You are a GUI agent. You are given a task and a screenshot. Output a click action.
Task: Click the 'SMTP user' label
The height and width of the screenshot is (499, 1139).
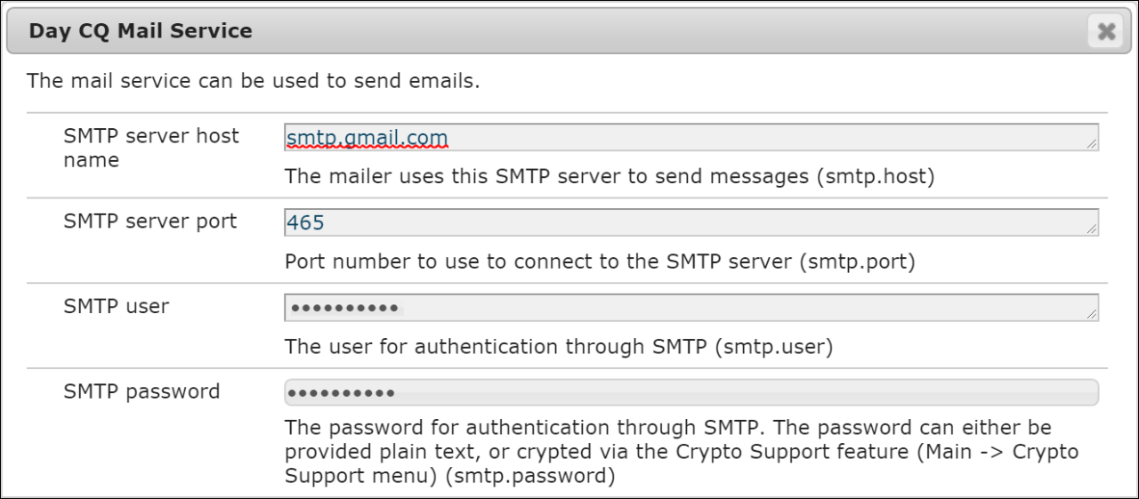[x=116, y=306]
